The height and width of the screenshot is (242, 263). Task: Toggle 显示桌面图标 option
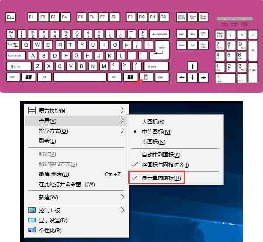tap(161, 178)
